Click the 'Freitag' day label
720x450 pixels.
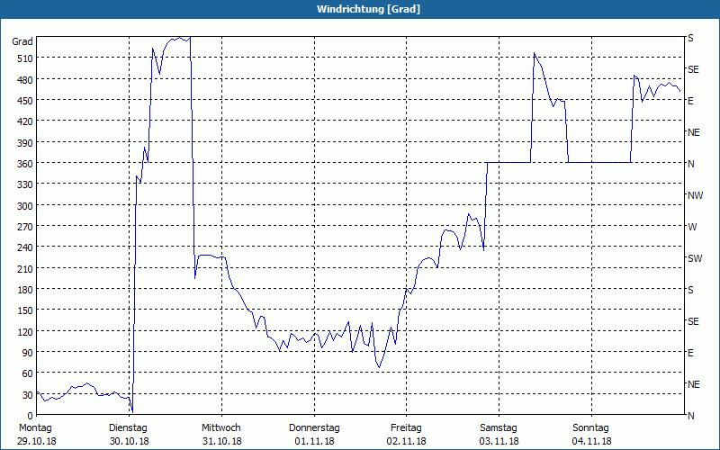(x=406, y=428)
